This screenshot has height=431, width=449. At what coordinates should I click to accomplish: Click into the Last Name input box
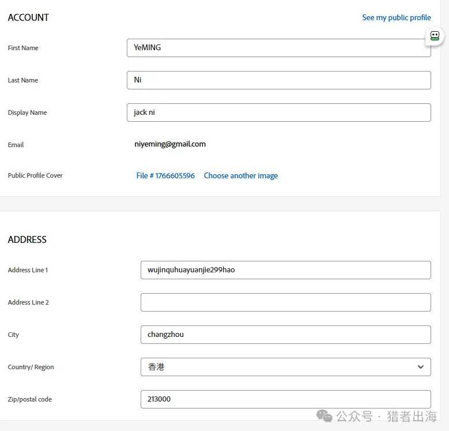point(278,80)
